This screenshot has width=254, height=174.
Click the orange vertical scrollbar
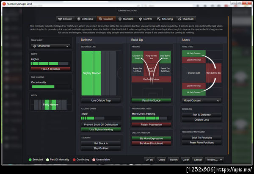[228, 85]
